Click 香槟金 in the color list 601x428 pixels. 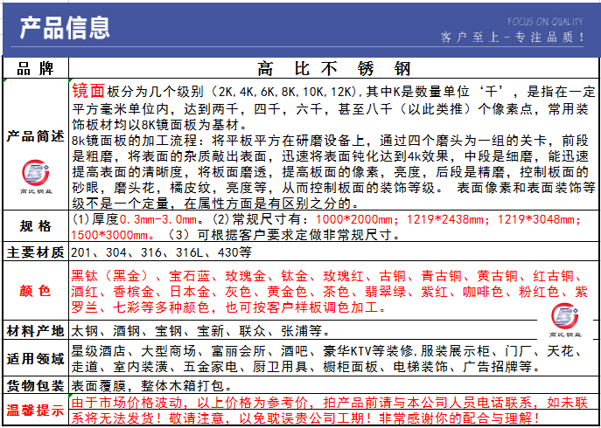133,292
